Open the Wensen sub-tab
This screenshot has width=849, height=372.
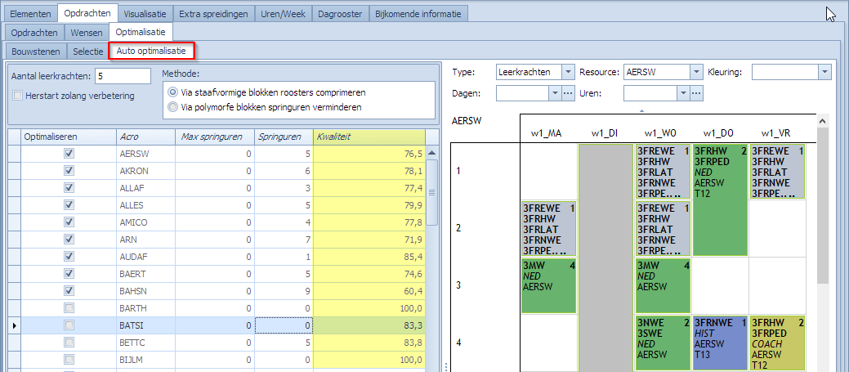coord(87,33)
